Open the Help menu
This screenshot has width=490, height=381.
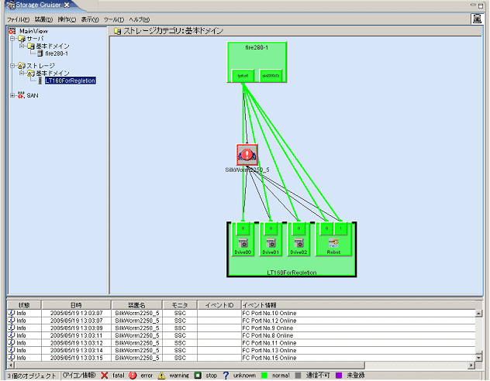140,19
